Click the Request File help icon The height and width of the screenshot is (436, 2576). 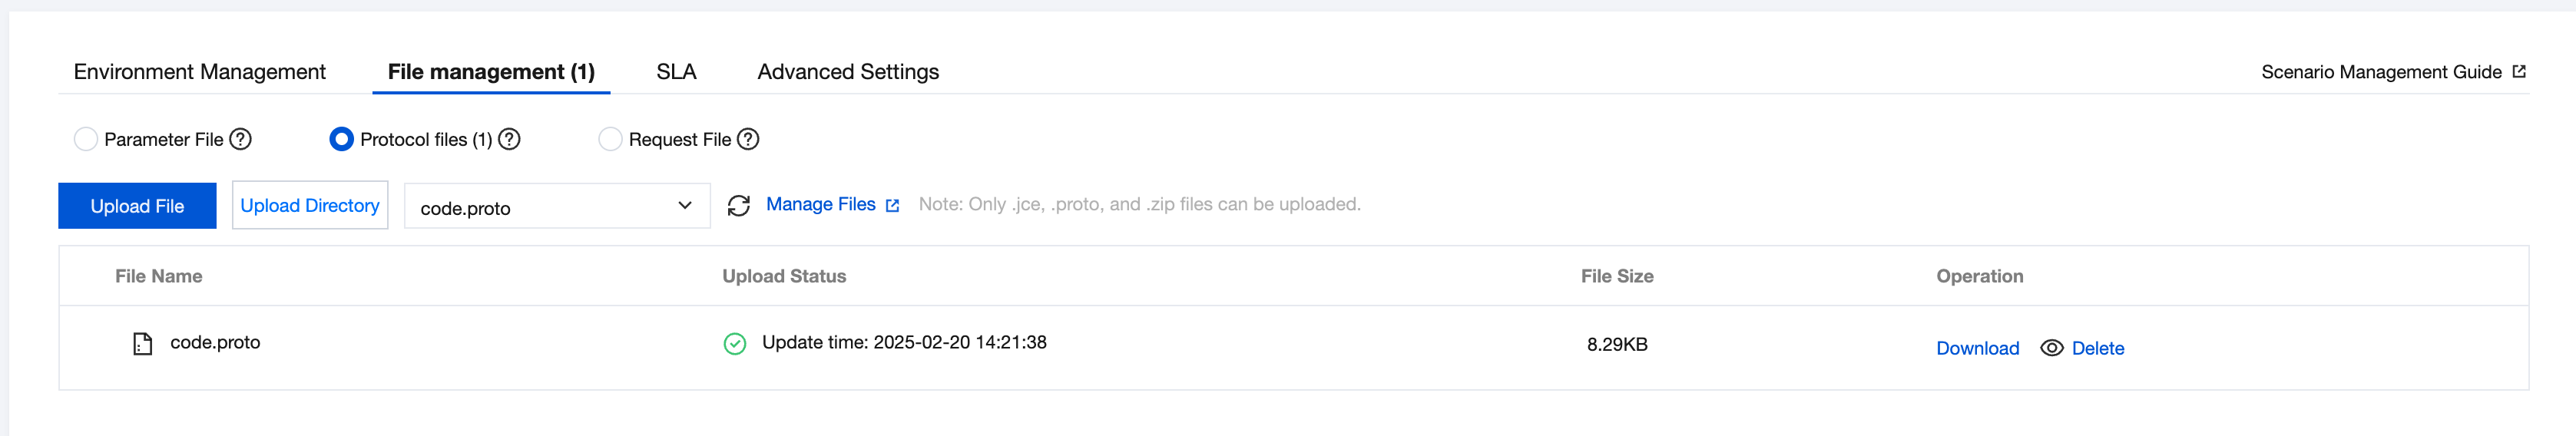coord(748,139)
